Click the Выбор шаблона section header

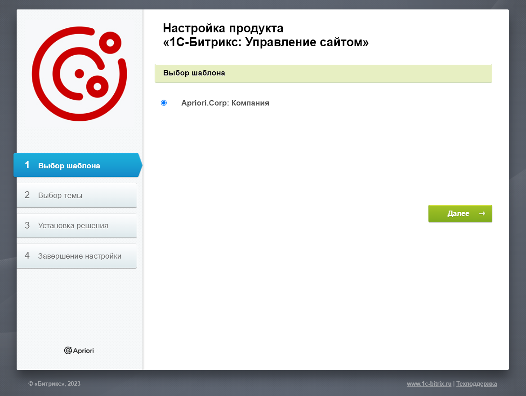[x=323, y=73]
